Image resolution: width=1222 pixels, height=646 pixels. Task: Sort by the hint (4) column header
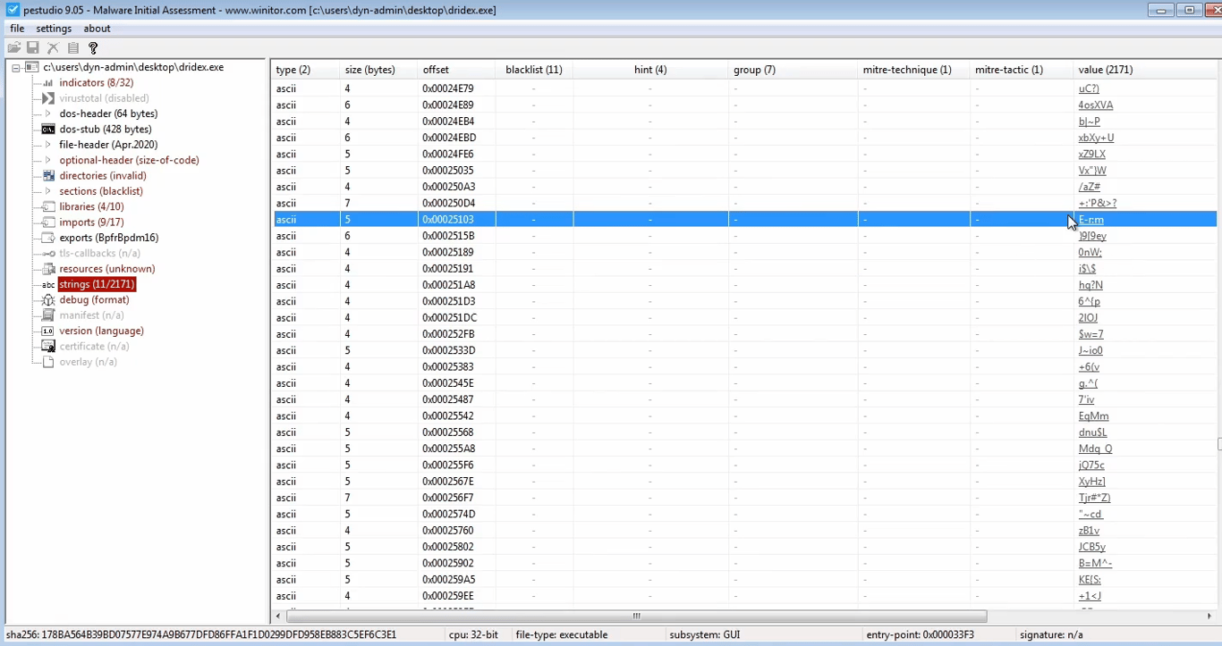[x=650, y=70]
